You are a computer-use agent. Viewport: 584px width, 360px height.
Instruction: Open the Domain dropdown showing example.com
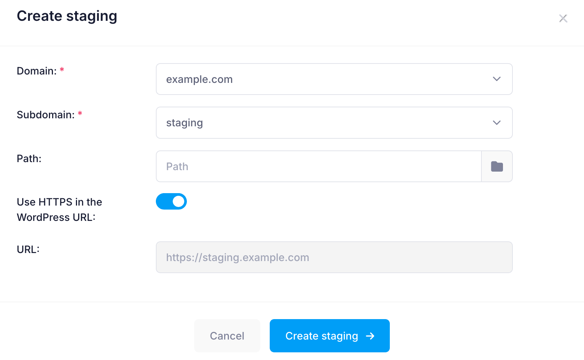[x=334, y=79]
